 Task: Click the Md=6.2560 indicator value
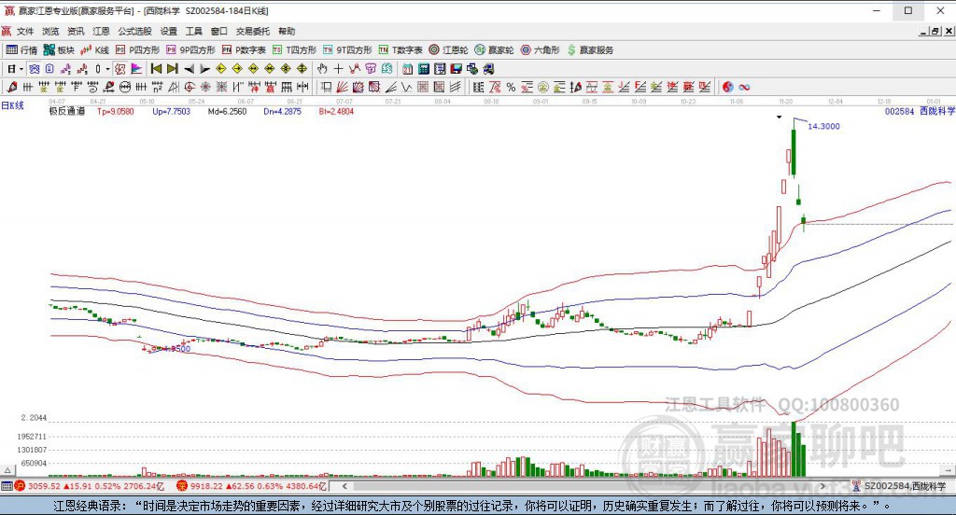tap(228, 112)
